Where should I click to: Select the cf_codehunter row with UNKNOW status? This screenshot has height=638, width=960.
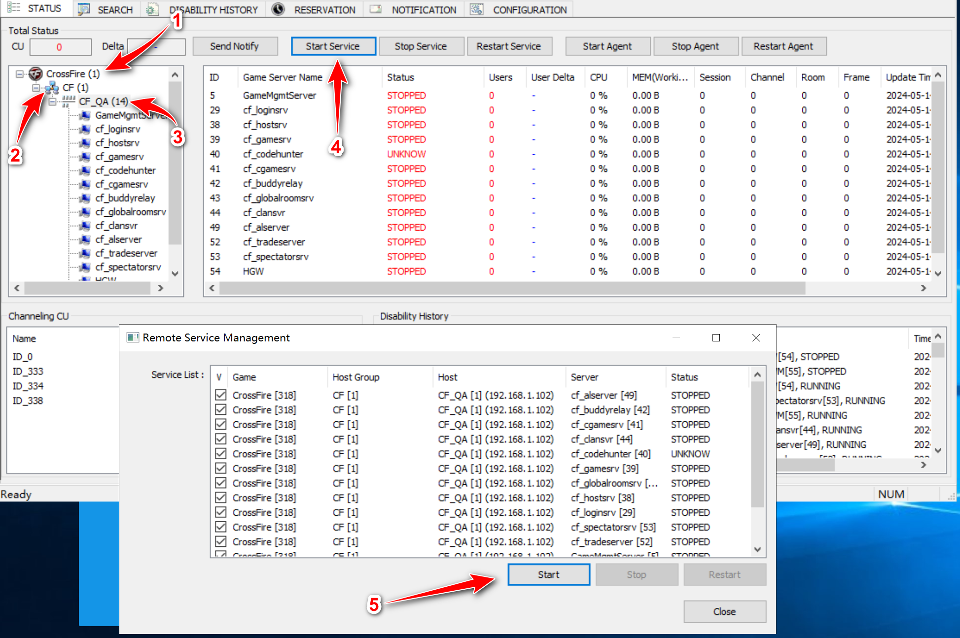(x=567, y=154)
